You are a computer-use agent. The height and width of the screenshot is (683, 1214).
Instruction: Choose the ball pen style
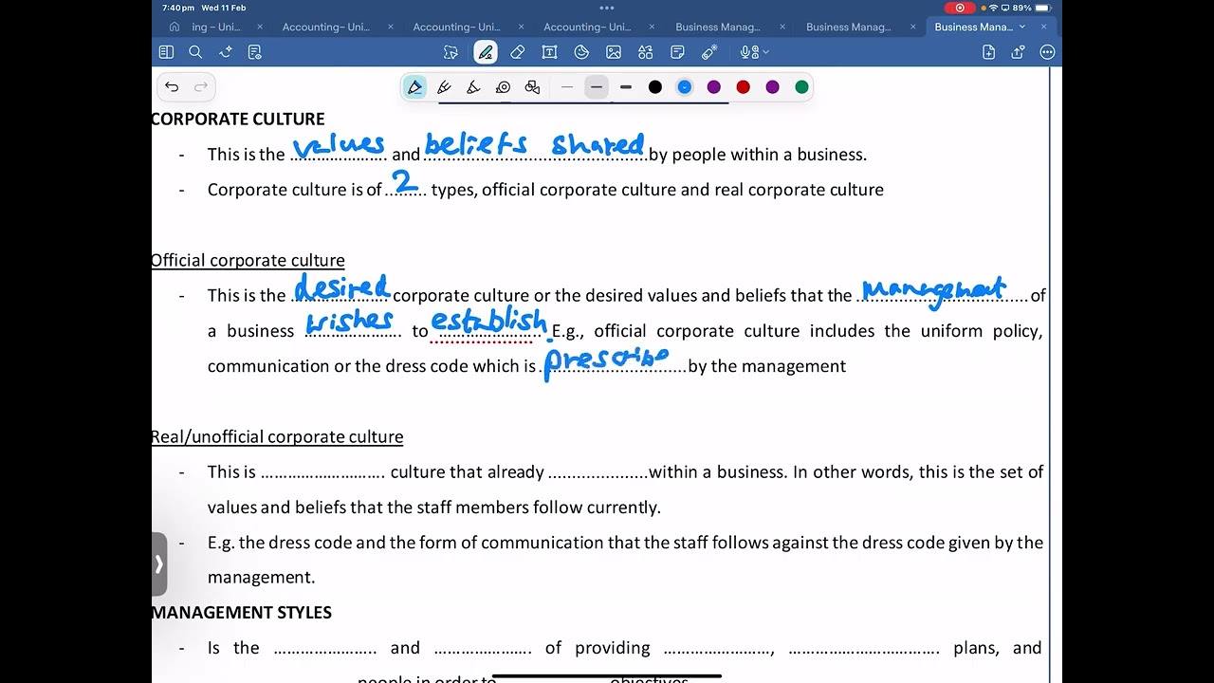click(444, 87)
